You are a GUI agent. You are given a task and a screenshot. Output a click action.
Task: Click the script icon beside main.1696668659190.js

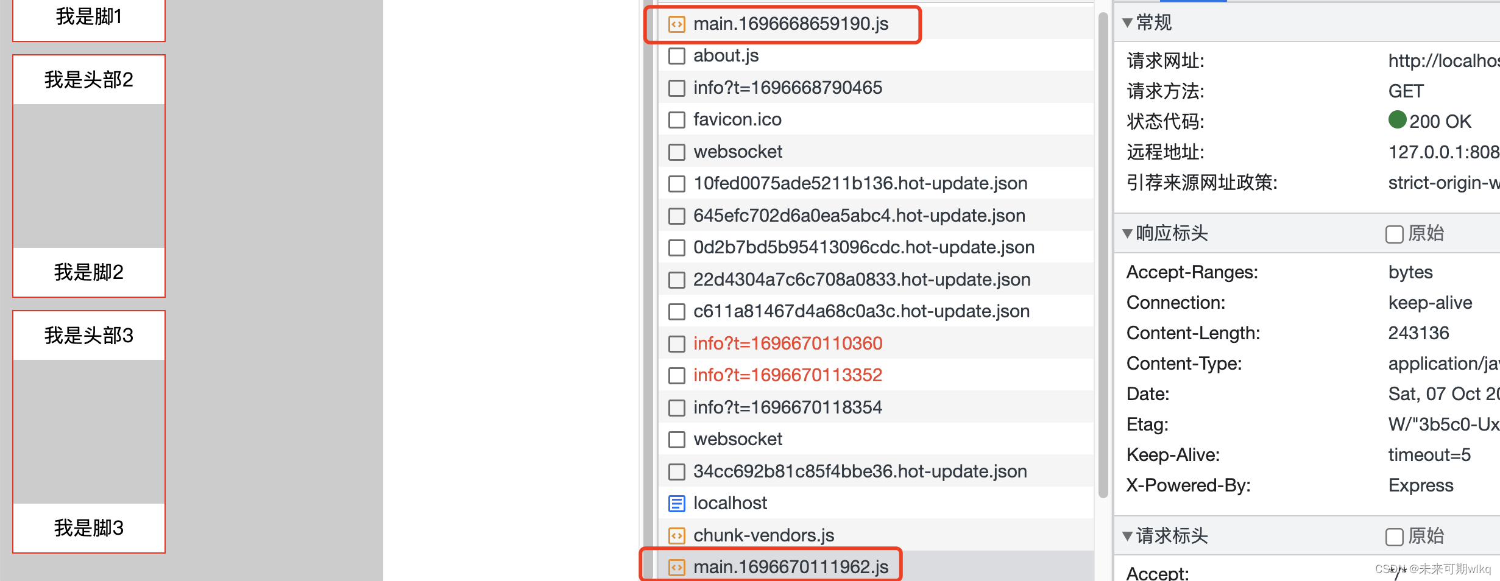pyautogui.click(x=677, y=24)
